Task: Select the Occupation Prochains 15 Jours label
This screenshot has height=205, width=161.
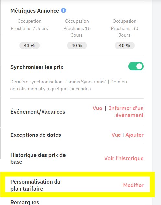Action: (x=77, y=28)
